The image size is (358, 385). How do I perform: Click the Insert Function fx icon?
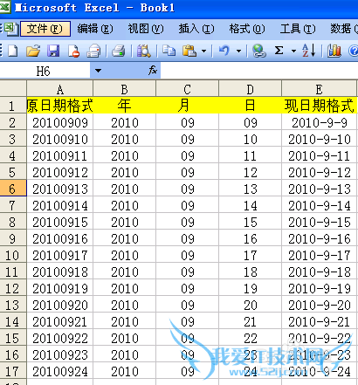[x=153, y=71]
